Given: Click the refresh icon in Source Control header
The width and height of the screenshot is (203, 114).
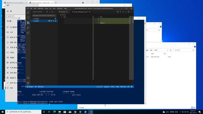Looking at the screenshot, I should 52,12.
